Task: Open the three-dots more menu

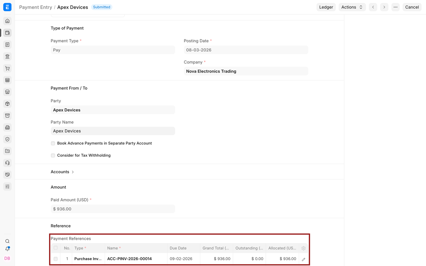Action: (396, 7)
